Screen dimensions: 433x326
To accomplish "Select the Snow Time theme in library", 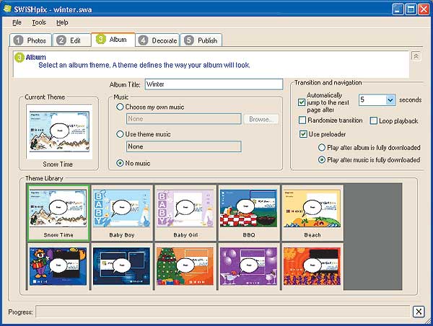I will pos(58,208).
